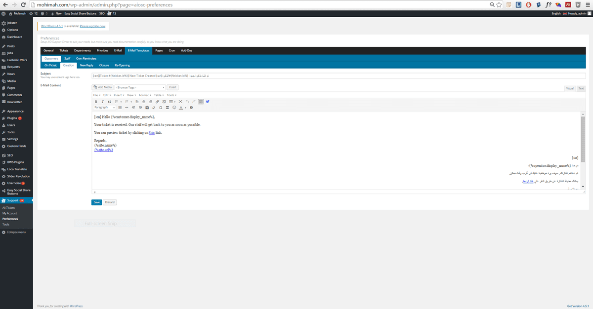Image resolution: width=593 pixels, height=309 pixels.
Task: Click in the Subject input field
Action: click(339, 76)
